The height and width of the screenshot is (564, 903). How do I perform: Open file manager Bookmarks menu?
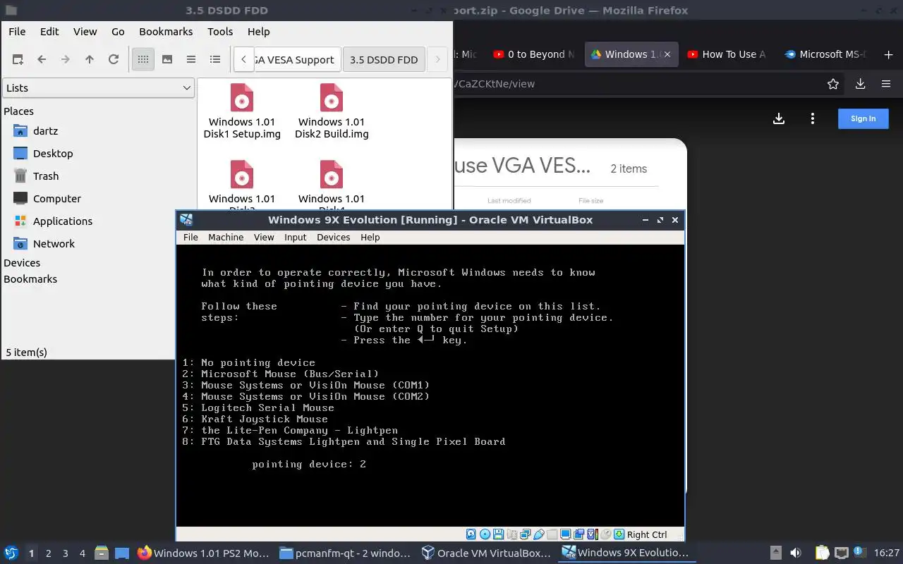point(166,32)
